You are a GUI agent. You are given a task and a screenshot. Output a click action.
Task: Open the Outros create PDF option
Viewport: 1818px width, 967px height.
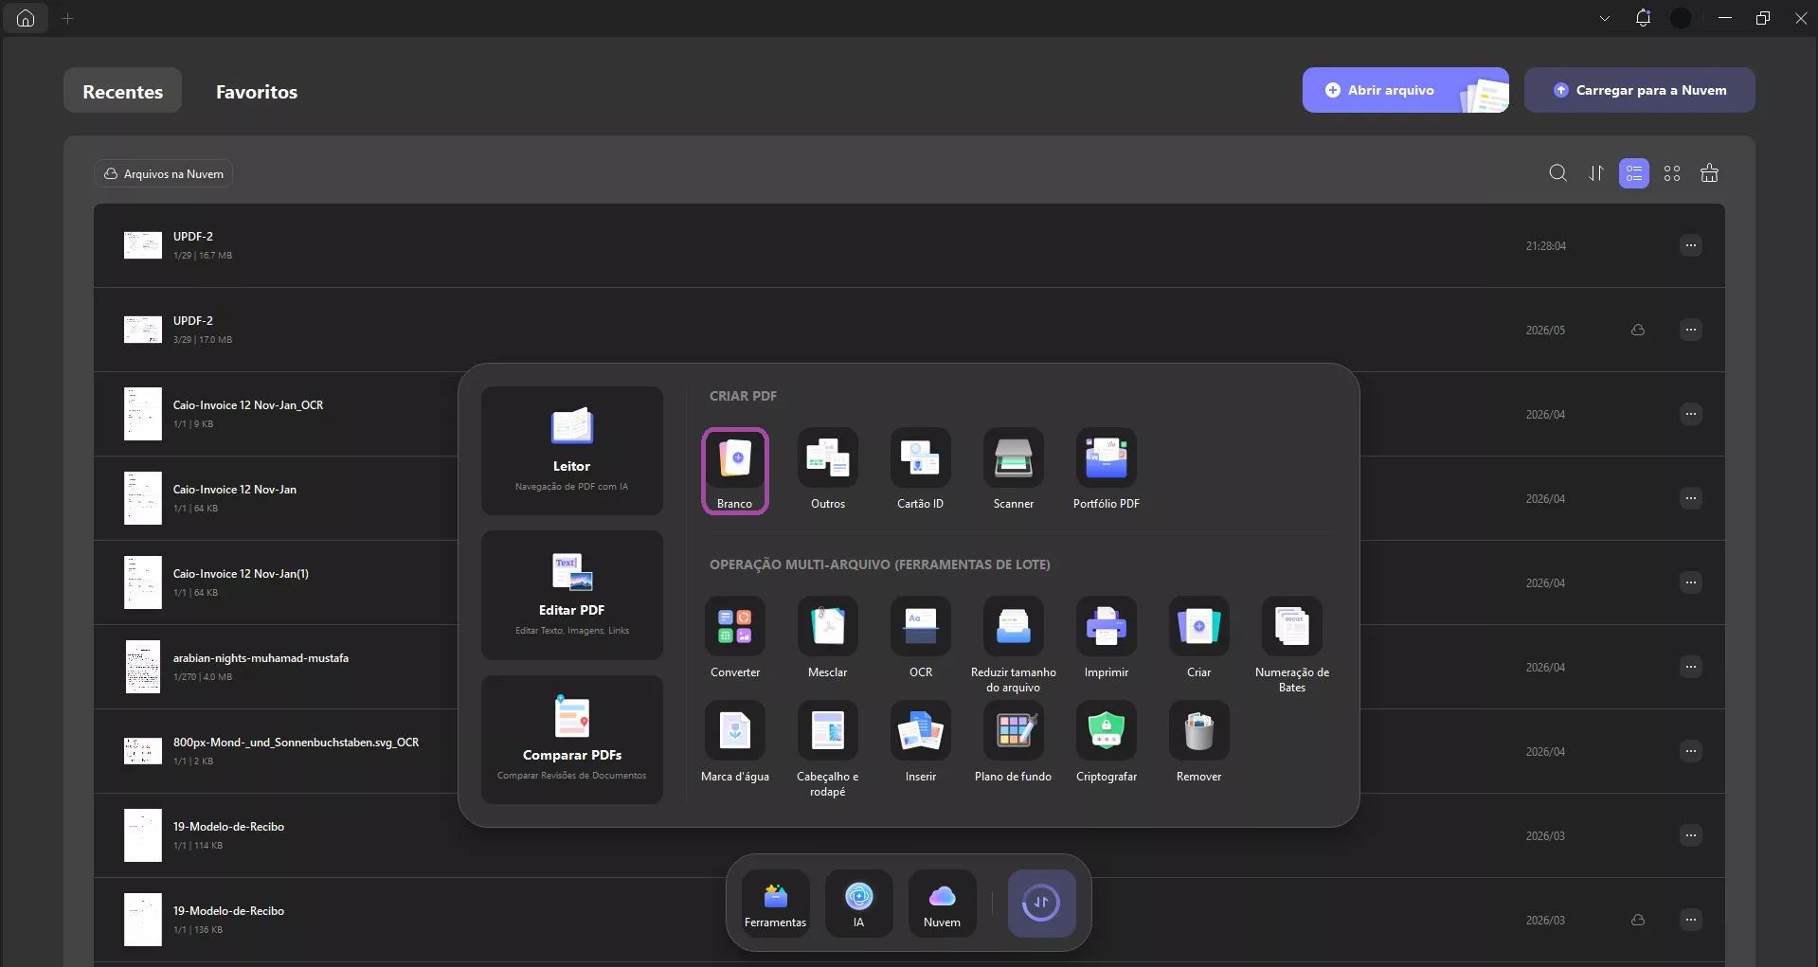(x=828, y=471)
